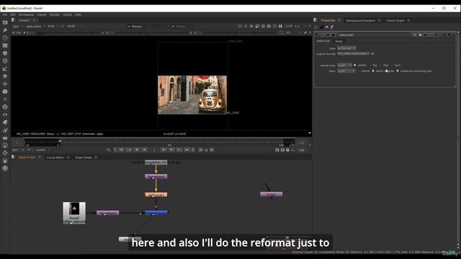Enable the flop checkbox
The height and width of the screenshot is (259, 461).
(x=381, y=65)
